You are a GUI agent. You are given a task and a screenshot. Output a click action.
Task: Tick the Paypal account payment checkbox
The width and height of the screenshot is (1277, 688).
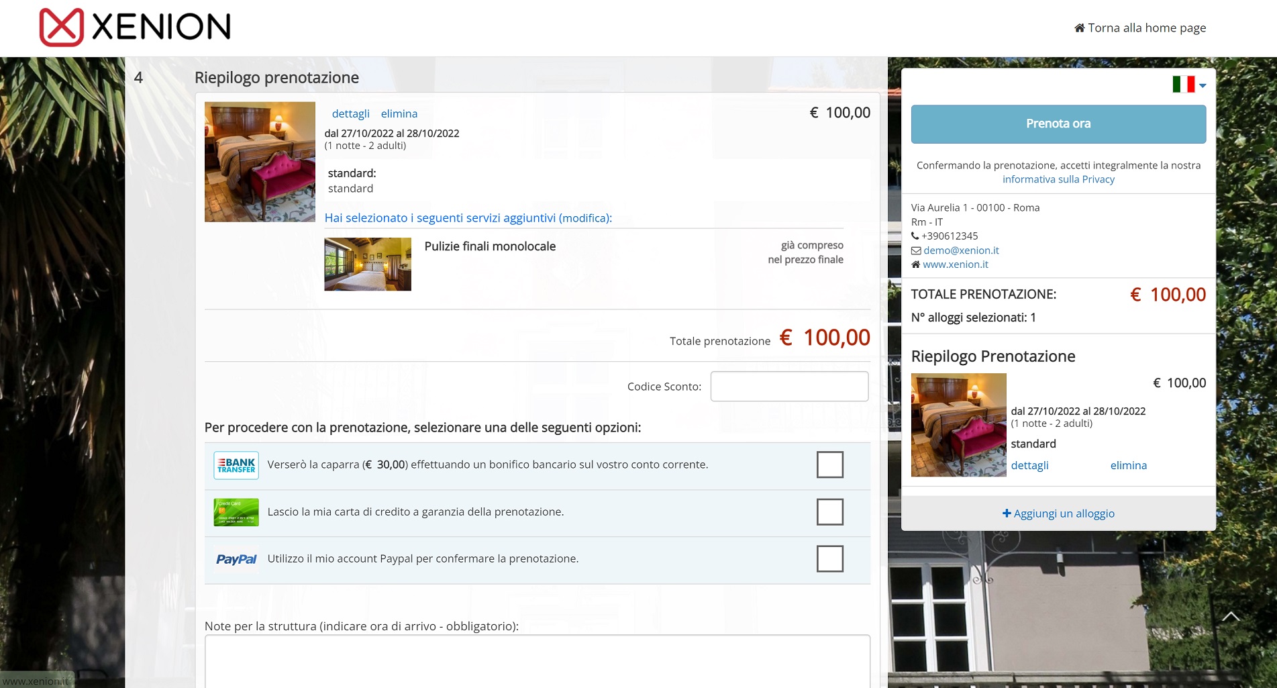point(829,558)
